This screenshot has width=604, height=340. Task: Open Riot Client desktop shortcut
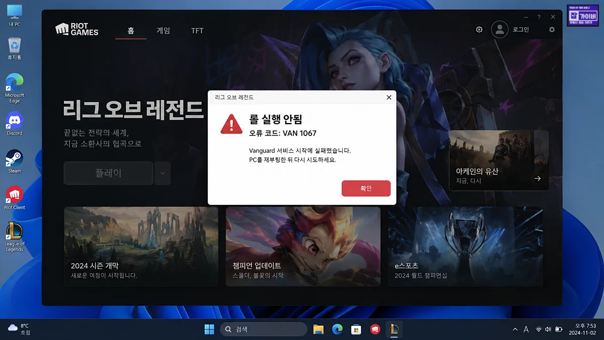(15, 198)
